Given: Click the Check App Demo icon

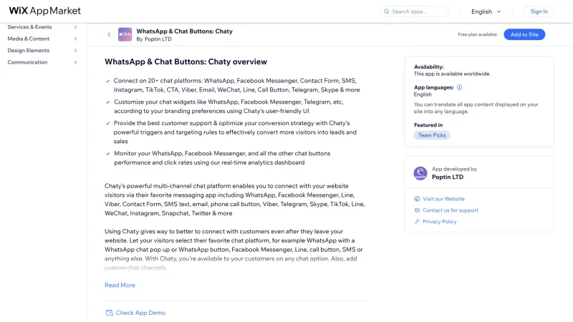Looking at the screenshot, I should pos(110,313).
